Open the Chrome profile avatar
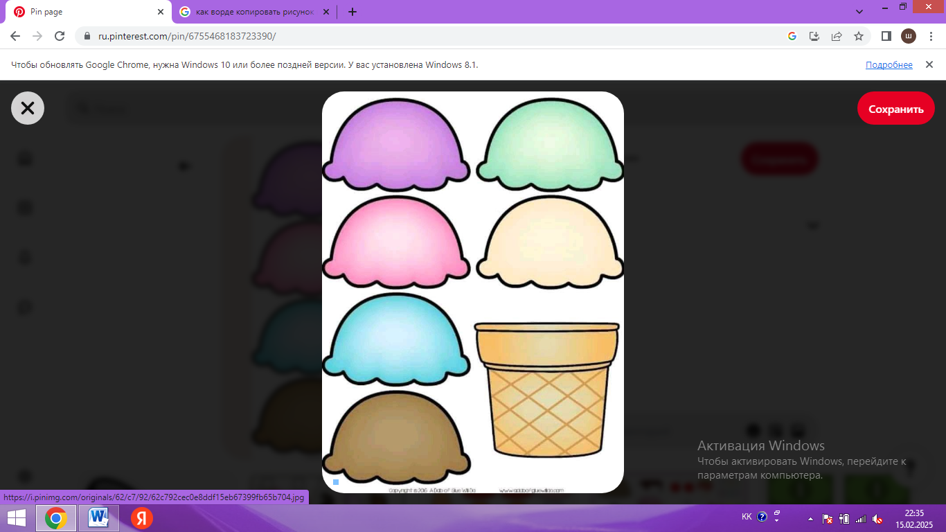The width and height of the screenshot is (946, 532). pyautogui.click(x=908, y=36)
